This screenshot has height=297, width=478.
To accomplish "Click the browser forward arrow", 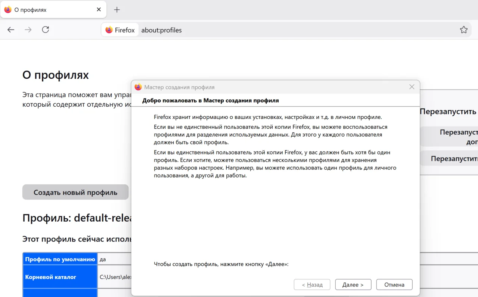I will pyautogui.click(x=28, y=30).
